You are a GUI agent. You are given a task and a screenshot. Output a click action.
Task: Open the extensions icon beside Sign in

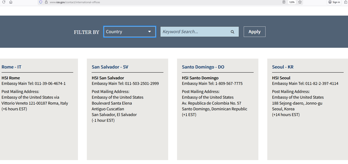[345, 2]
